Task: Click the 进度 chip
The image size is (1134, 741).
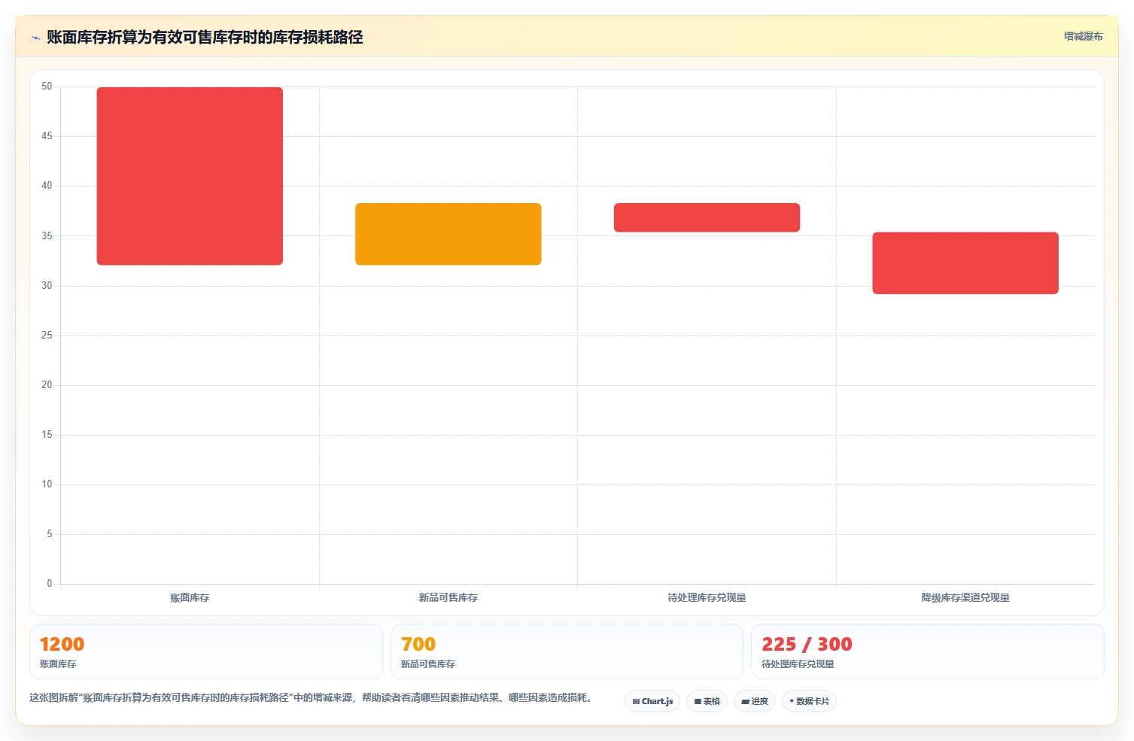Action: pos(755,701)
